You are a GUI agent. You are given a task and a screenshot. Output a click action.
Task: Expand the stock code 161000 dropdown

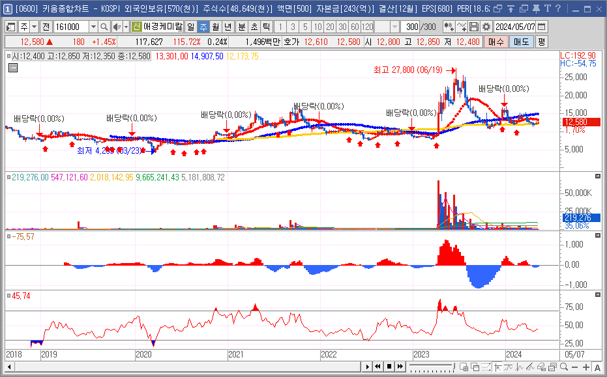[93, 27]
